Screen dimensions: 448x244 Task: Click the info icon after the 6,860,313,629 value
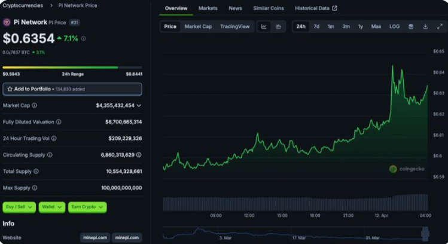tap(139, 155)
